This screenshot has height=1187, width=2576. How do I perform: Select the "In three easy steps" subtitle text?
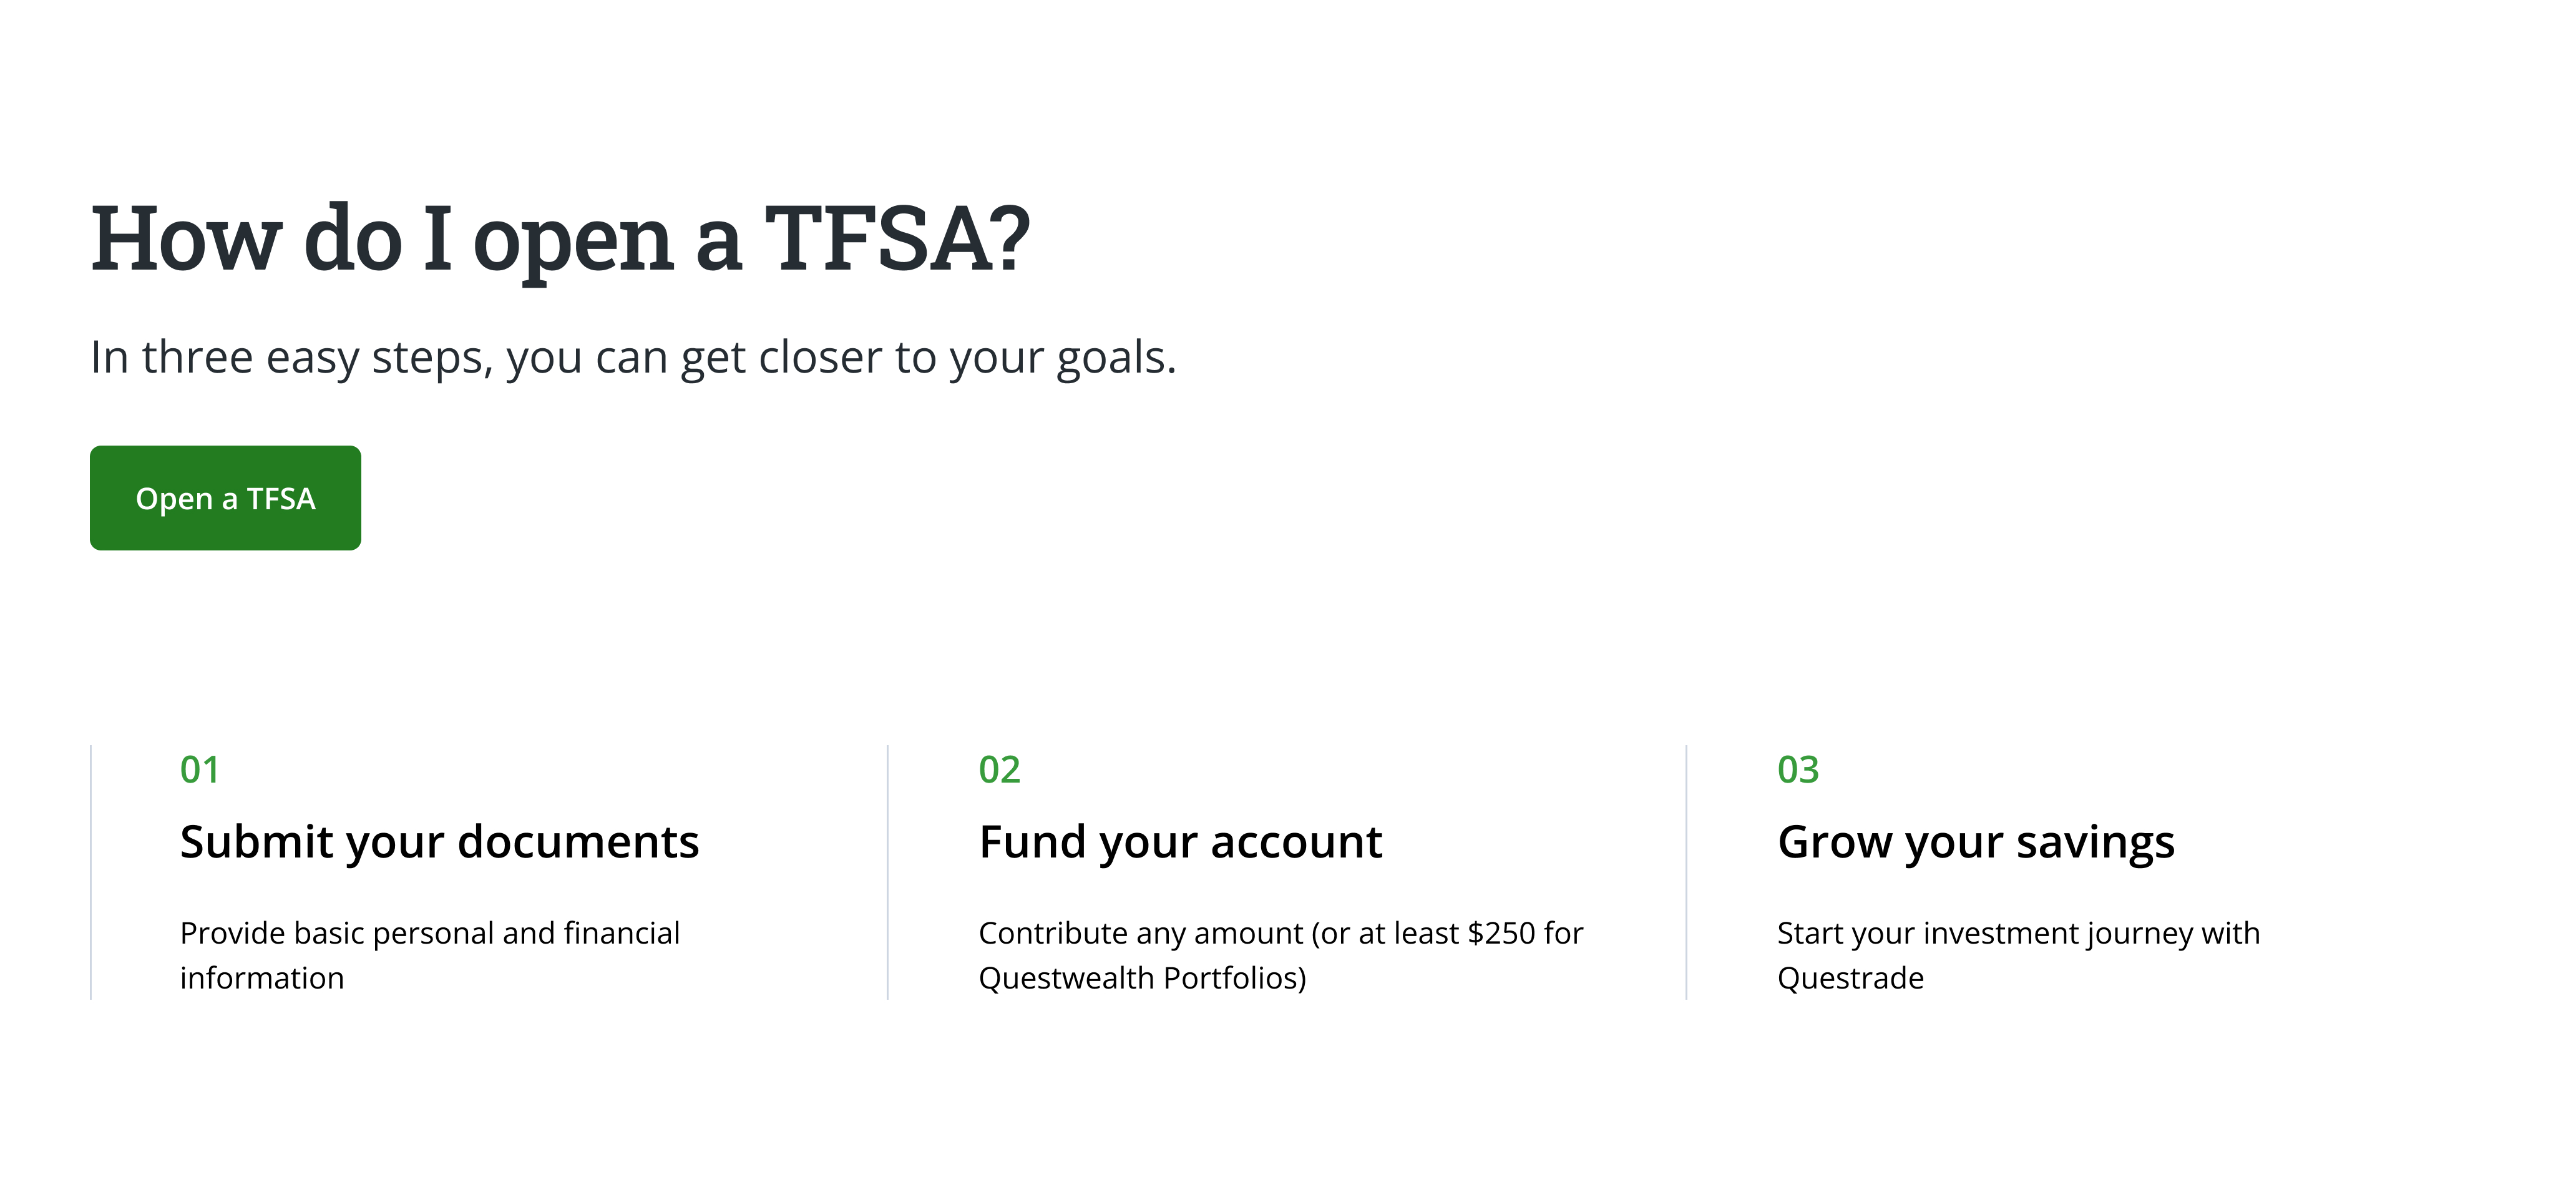tap(633, 357)
